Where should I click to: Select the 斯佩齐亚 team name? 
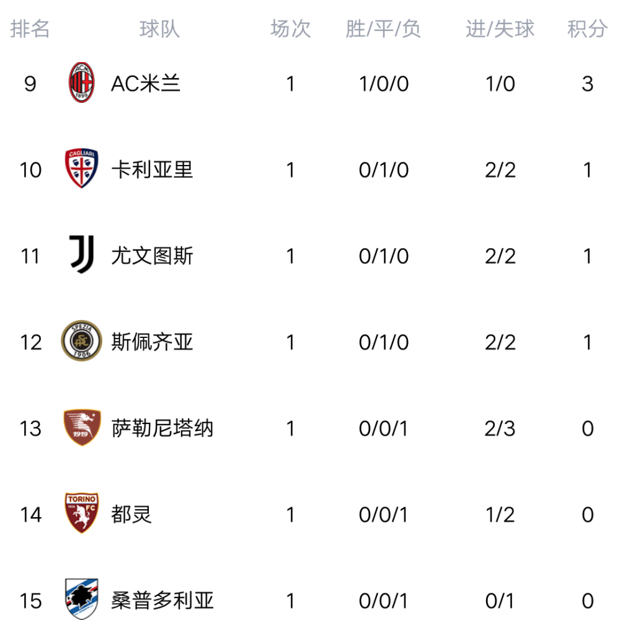tap(153, 342)
